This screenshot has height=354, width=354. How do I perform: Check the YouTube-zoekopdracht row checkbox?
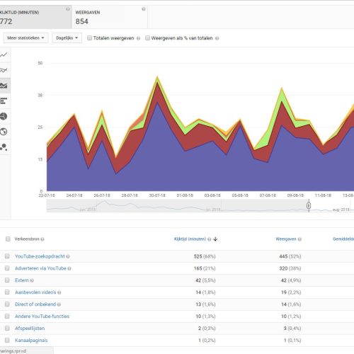tap(7, 256)
